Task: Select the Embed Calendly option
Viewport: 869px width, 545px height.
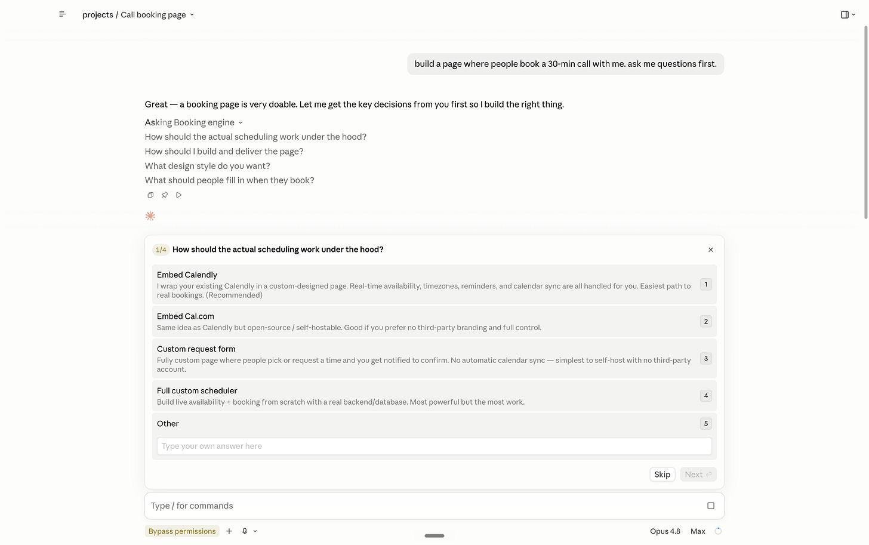Action: point(434,285)
